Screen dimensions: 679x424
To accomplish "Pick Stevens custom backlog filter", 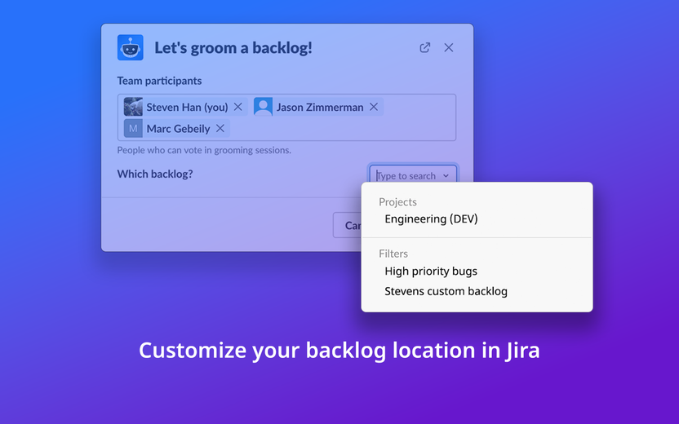I will (446, 291).
